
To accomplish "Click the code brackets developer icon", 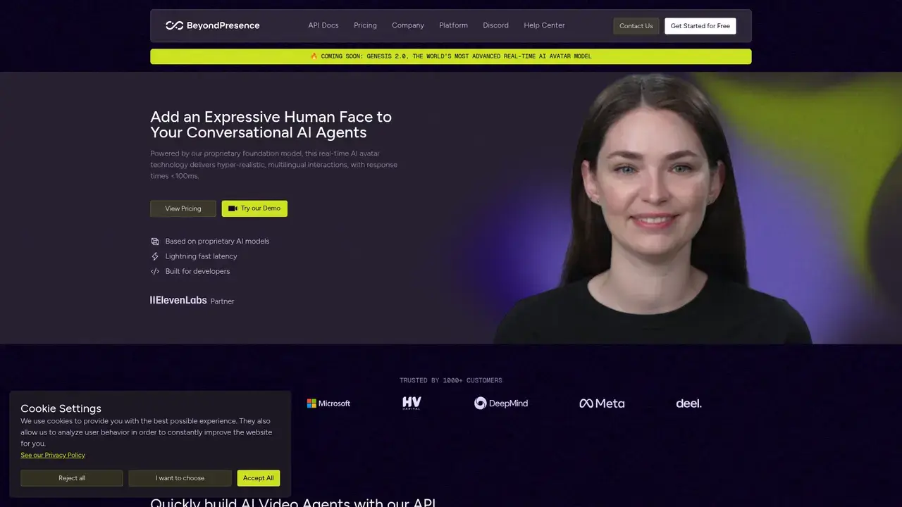I will coord(155,272).
